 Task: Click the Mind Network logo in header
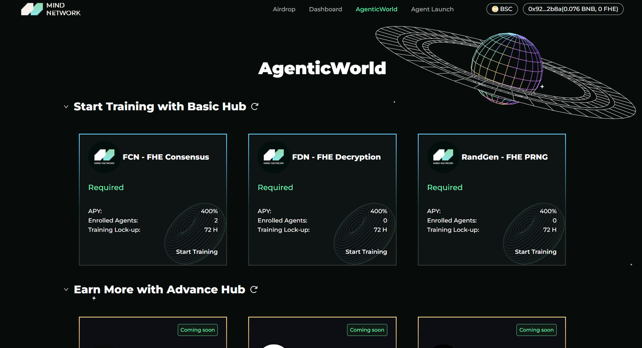[x=51, y=9]
